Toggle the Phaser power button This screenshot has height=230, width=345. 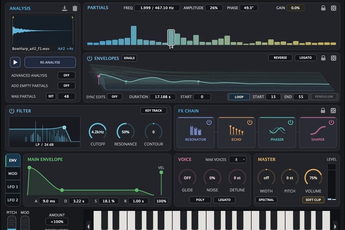click(290, 122)
